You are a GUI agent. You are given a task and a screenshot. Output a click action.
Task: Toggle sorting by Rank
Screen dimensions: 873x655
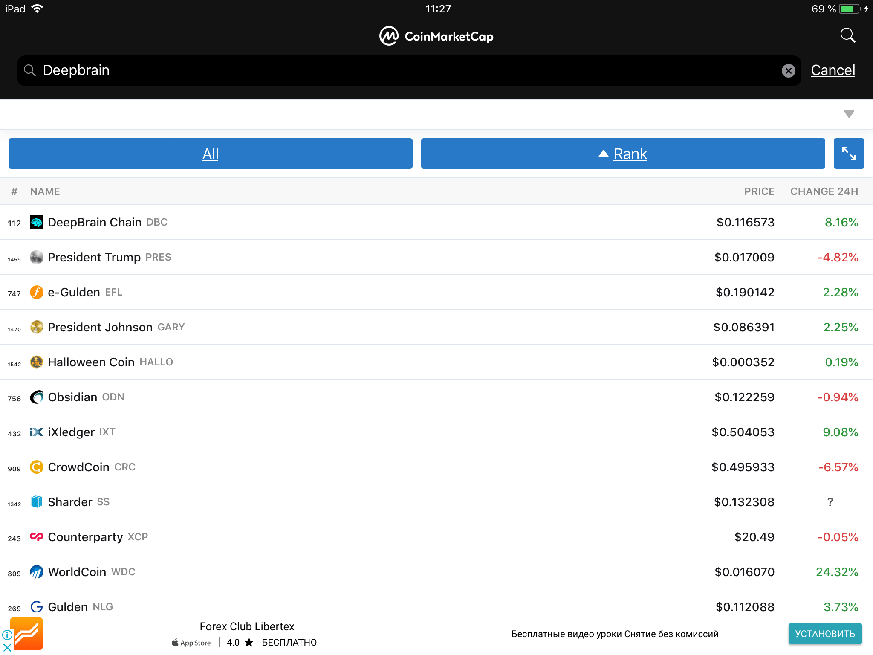pos(623,154)
